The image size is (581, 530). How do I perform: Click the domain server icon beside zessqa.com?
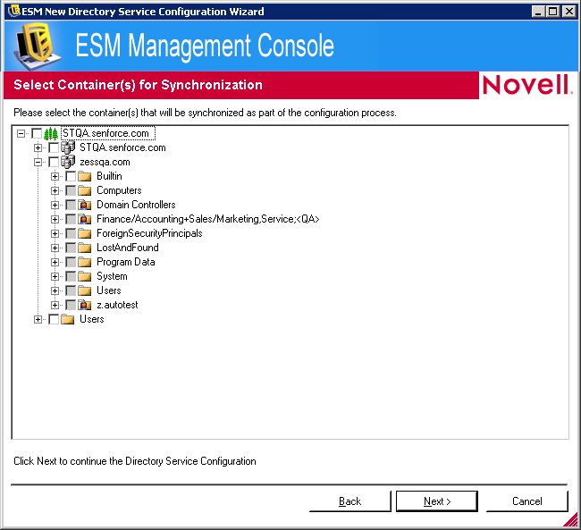68,162
